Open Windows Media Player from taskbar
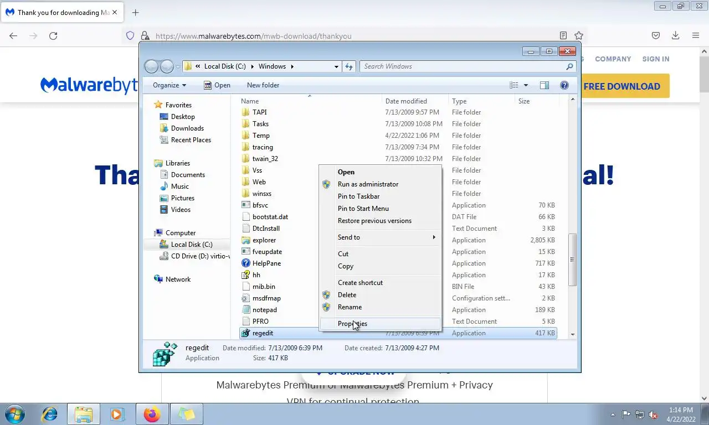The image size is (709, 425). (117, 414)
